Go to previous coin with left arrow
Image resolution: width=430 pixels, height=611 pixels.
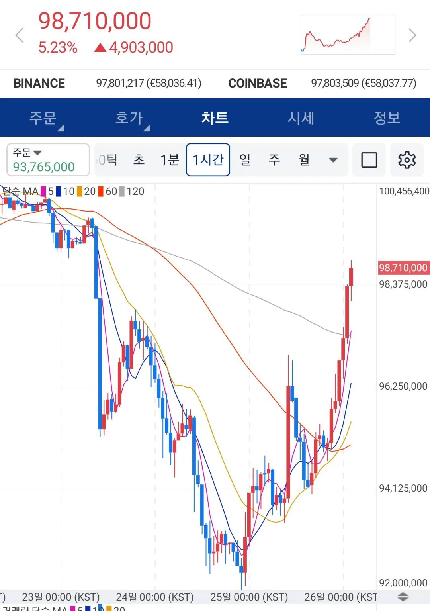pos(19,35)
